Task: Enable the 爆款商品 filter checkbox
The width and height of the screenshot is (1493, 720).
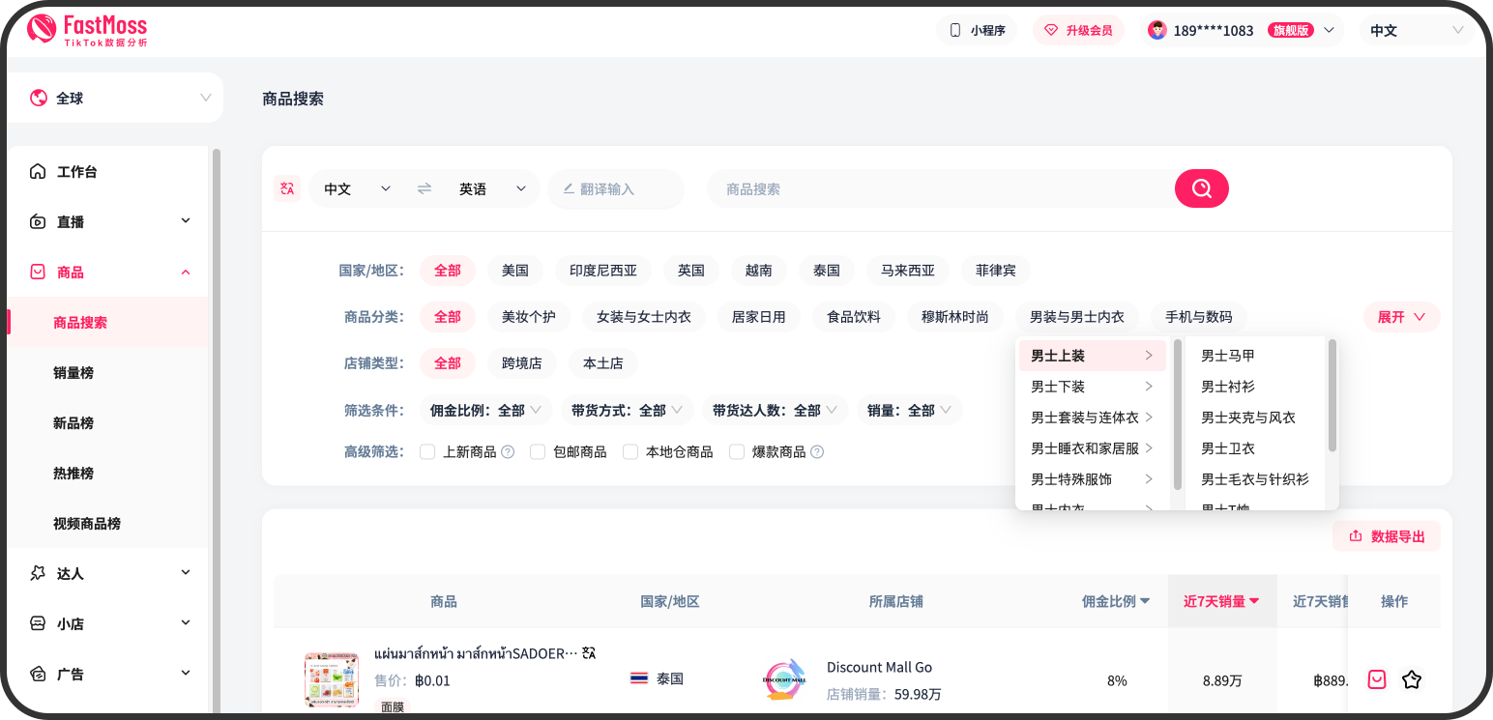Action: (738, 451)
